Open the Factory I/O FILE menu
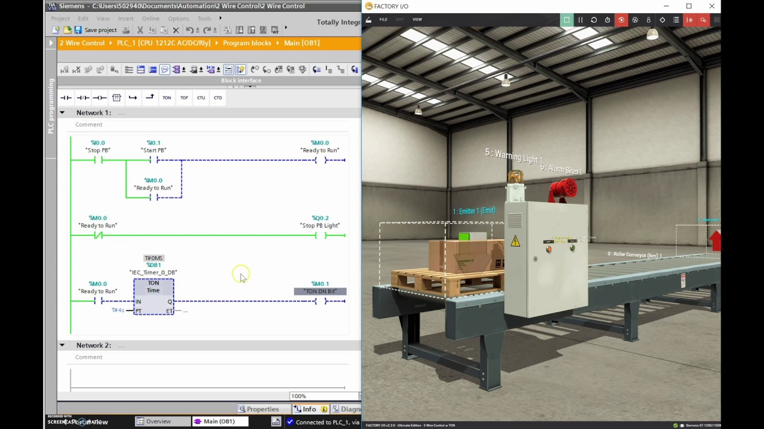This screenshot has height=429, width=764. [383, 20]
